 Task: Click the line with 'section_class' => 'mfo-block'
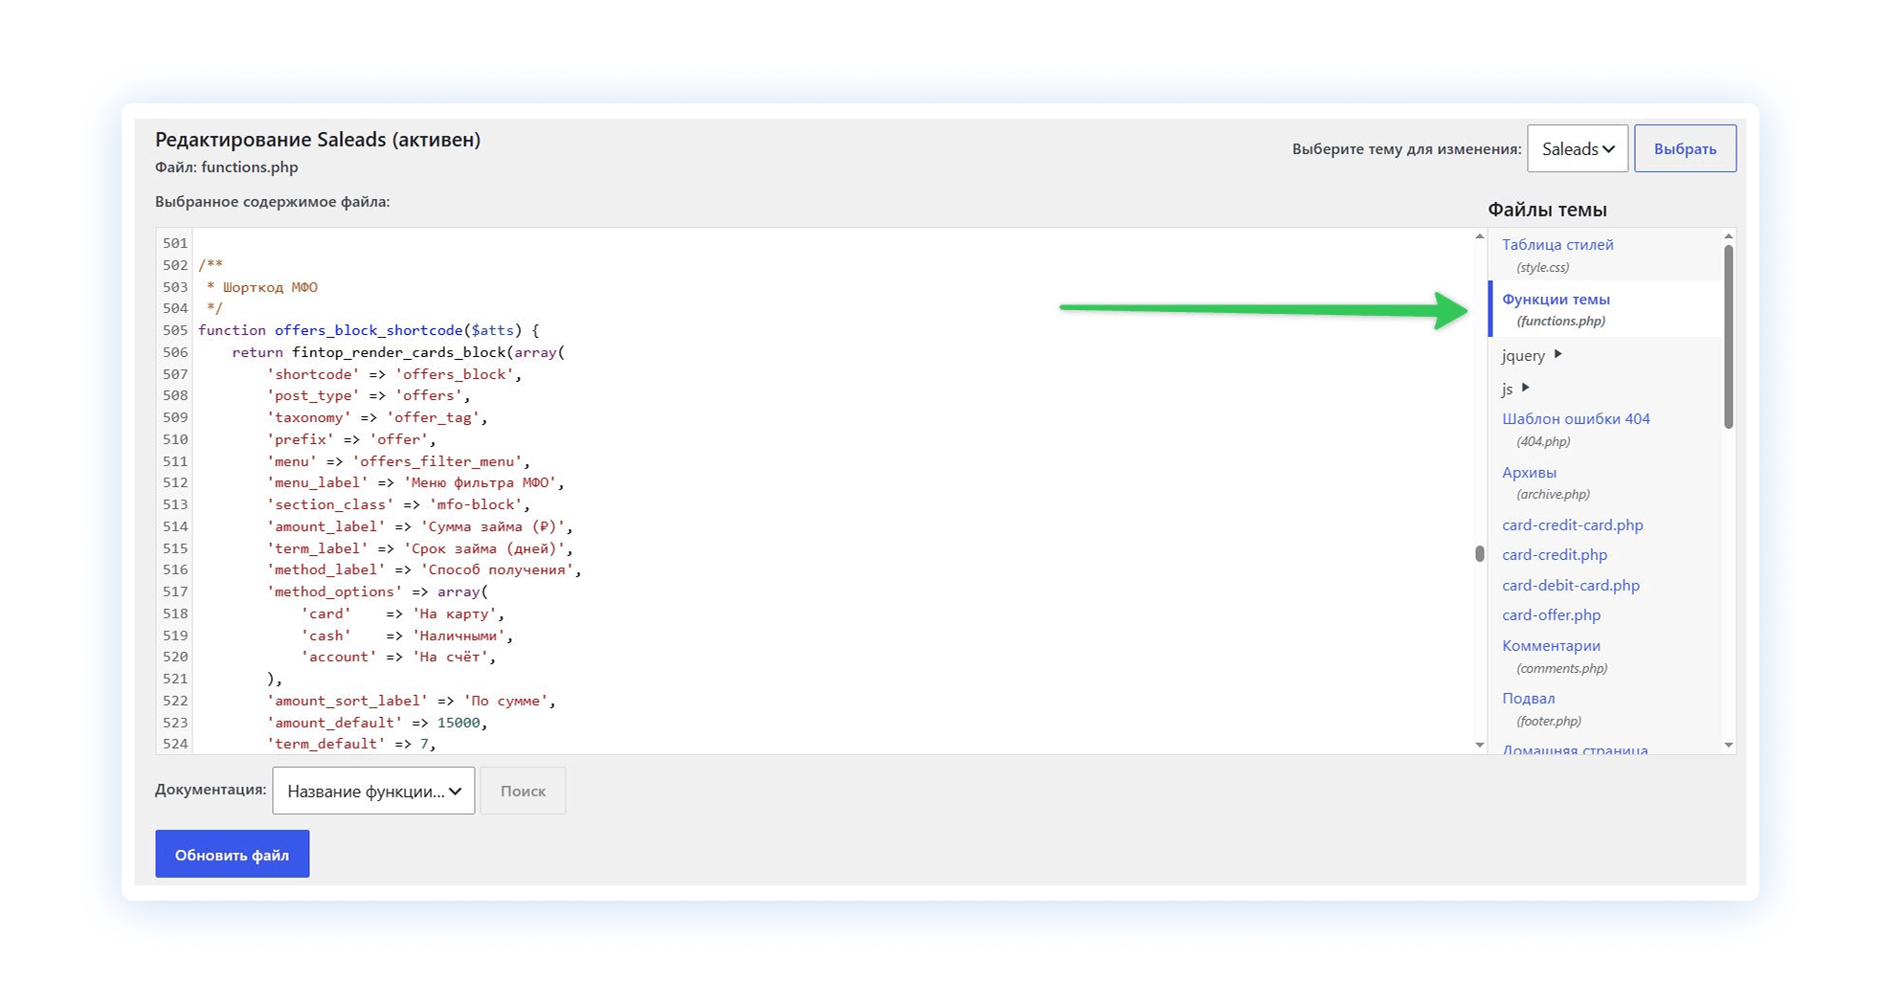[x=398, y=504]
